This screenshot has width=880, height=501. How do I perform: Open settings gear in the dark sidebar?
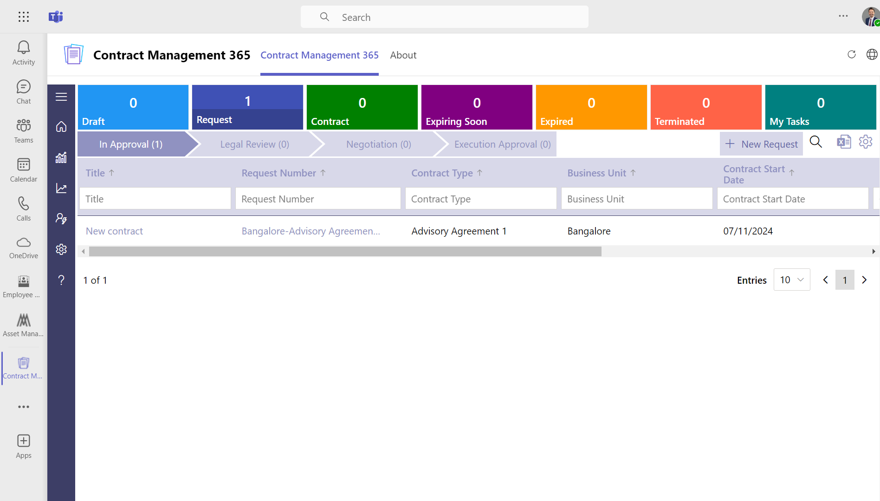61,249
